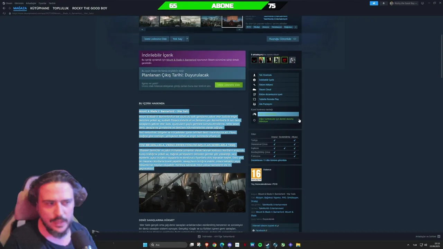Open Rocky the Good Boy account dropdown
443x249 pixels.
403,3
